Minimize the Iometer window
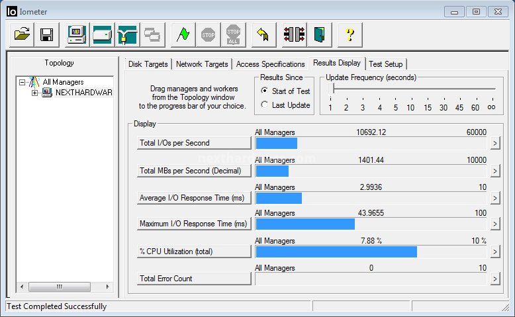 [454, 12]
